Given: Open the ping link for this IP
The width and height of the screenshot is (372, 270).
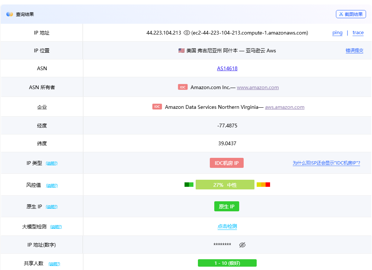Looking at the screenshot, I should coord(337,33).
